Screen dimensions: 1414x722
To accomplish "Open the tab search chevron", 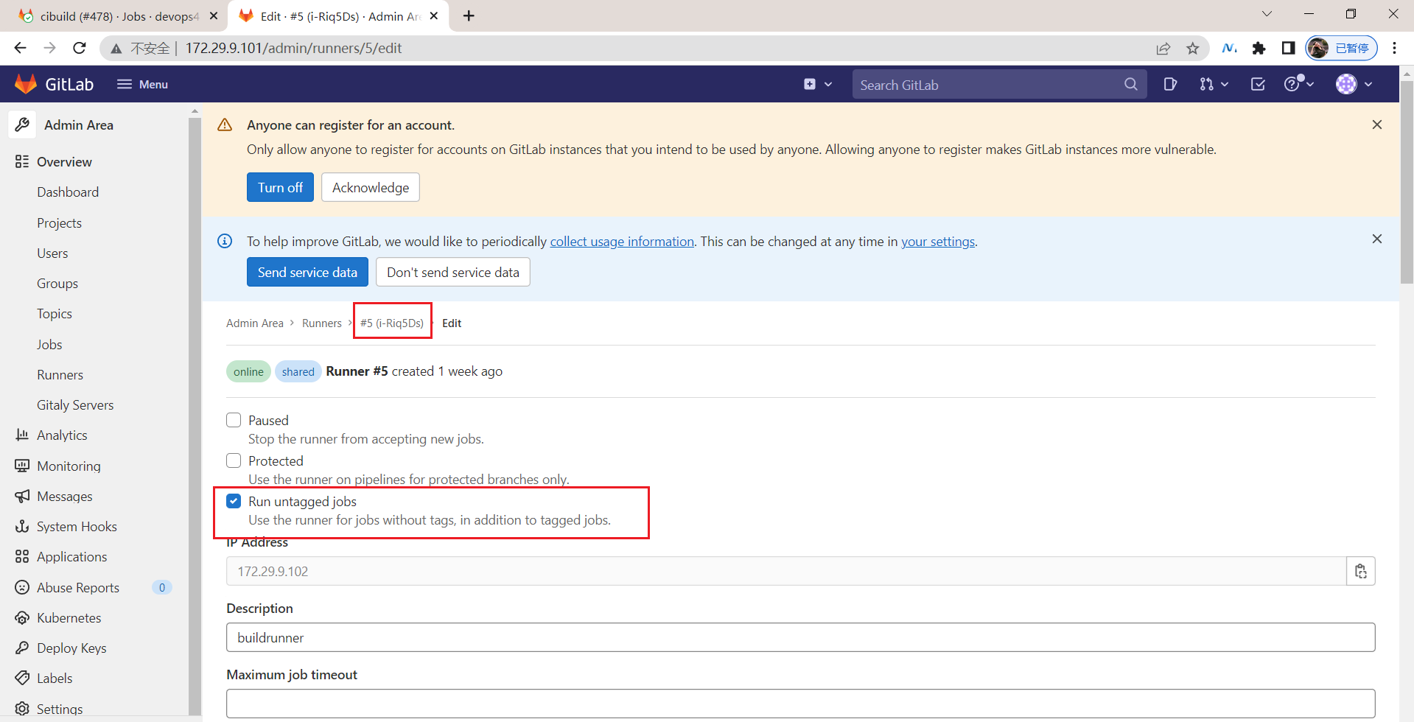I will [1267, 14].
